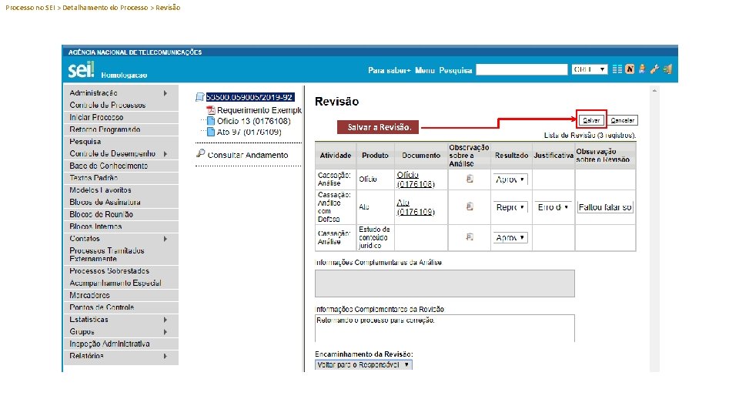The width and height of the screenshot is (739, 416).
Task: Open Justificativa dropdown for the Ato row
Action: pyautogui.click(x=553, y=207)
